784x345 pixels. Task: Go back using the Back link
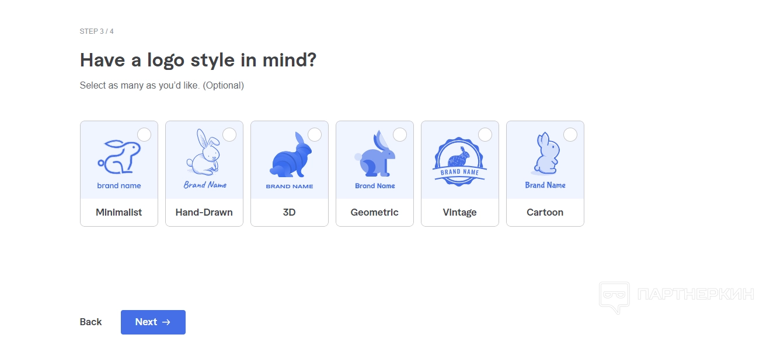click(x=90, y=322)
